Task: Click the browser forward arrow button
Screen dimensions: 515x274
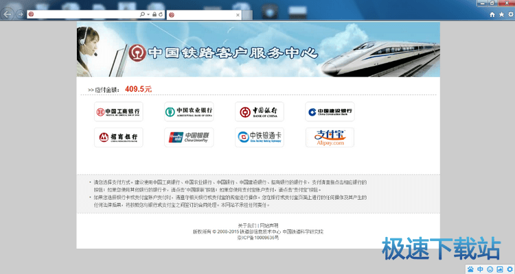Action: 20,14
